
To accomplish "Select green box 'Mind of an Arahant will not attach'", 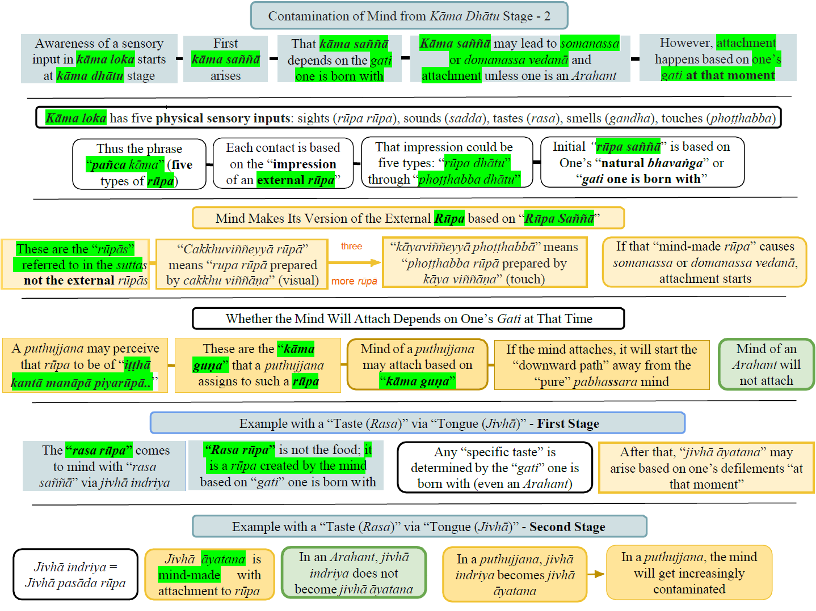I will 767,364.
